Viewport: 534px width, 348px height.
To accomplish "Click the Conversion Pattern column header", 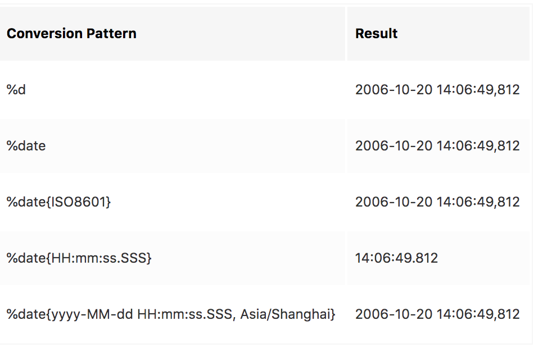I will (173, 34).
